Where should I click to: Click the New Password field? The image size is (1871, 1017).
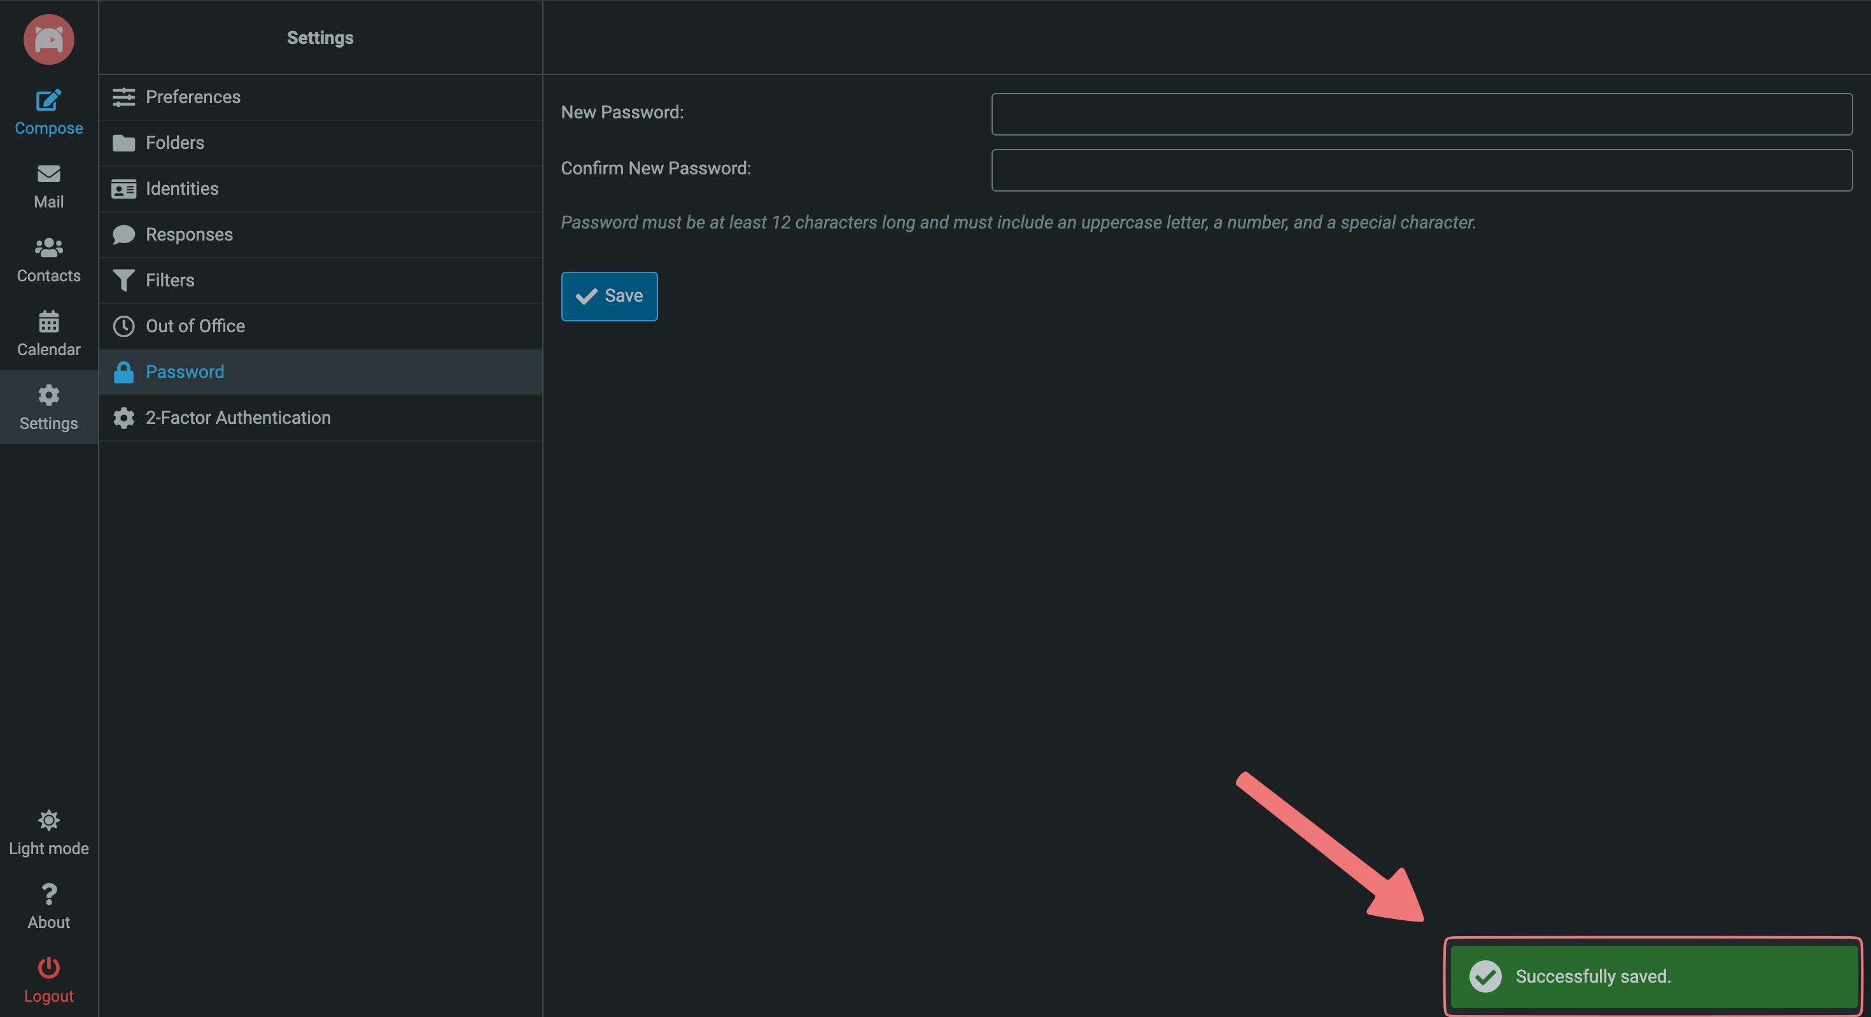1420,114
